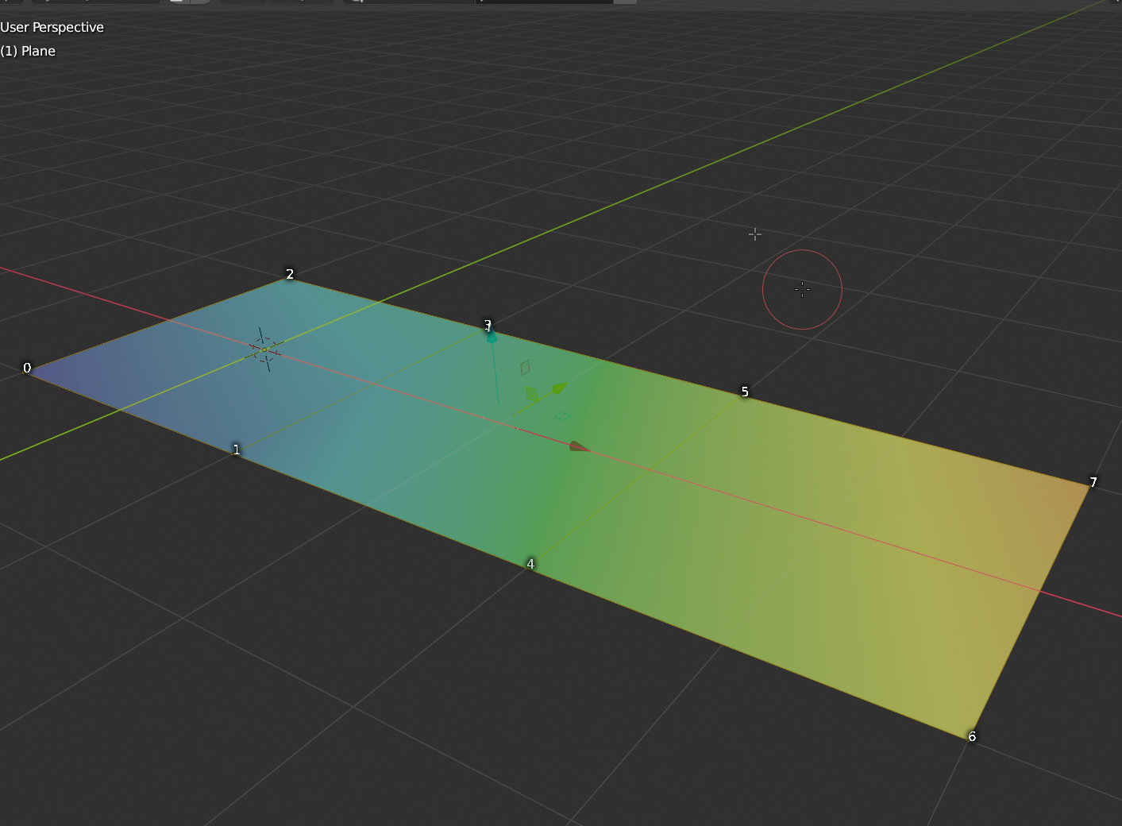Screen dimensions: 1122x826
Task: Select vertex labeled 0
Action: (27, 368)
